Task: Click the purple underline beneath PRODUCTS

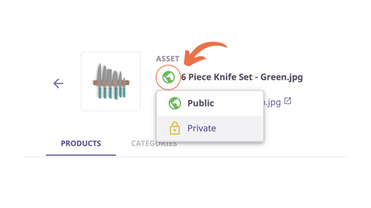Action: [81, 155]
